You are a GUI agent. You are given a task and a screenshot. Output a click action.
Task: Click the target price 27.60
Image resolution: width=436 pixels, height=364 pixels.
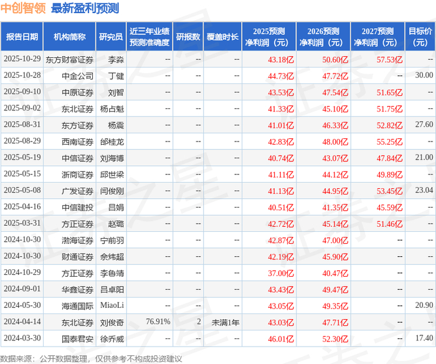pos(424,125)
